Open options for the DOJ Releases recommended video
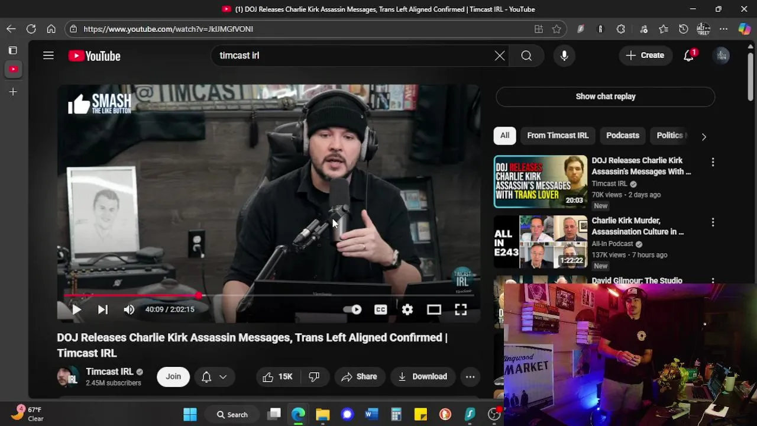The width and height of the screenshot is (757, 426). click(713, 162)
